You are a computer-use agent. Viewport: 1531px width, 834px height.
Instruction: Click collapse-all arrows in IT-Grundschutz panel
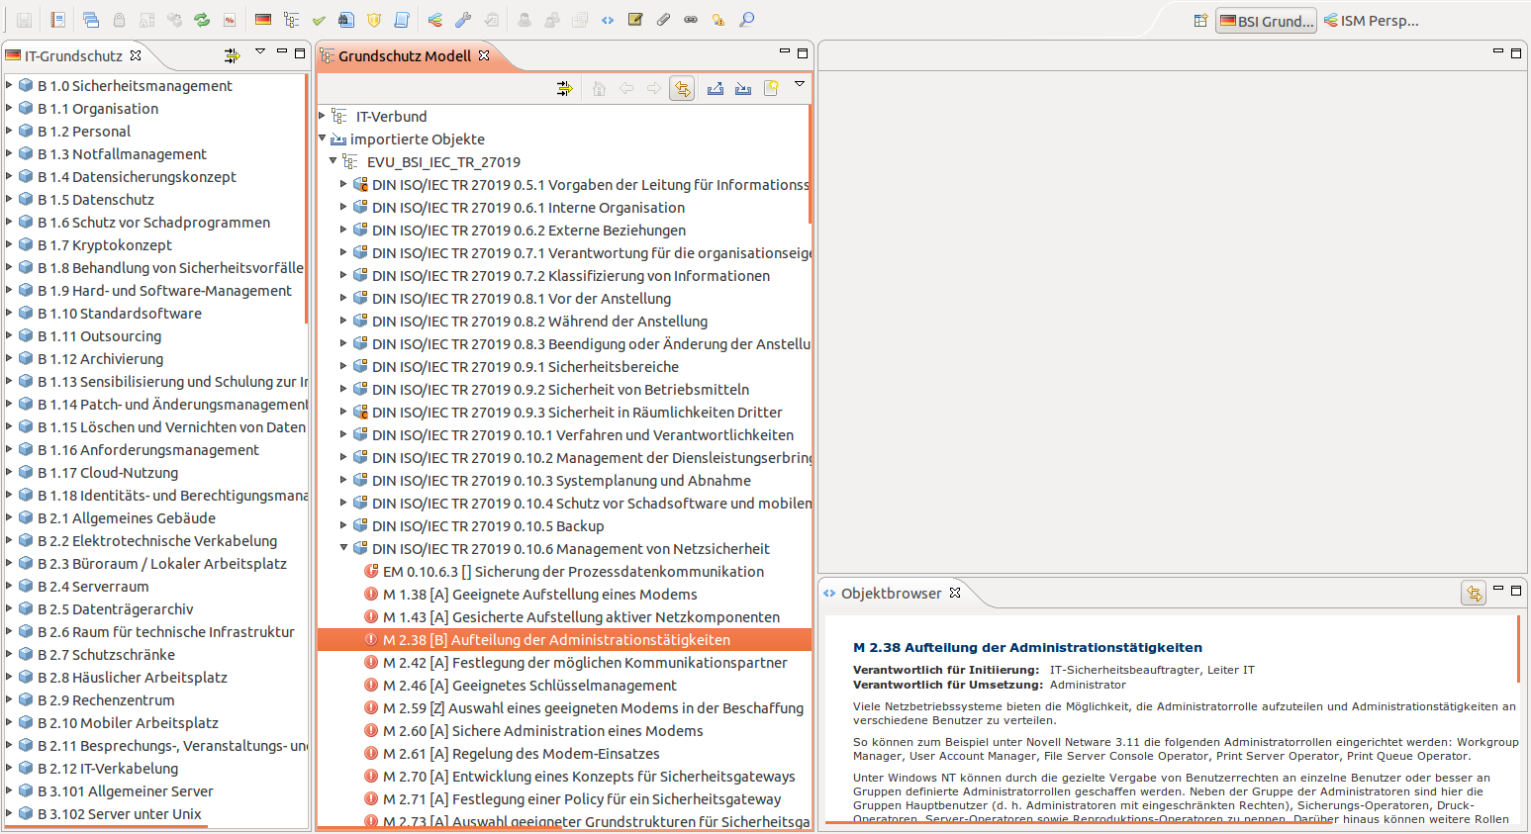[232, 55]
